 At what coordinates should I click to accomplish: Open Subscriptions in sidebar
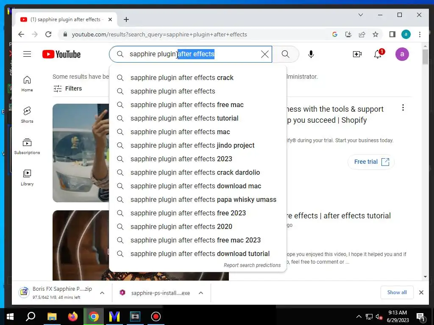pyautogui.click(x=27, y=146)
